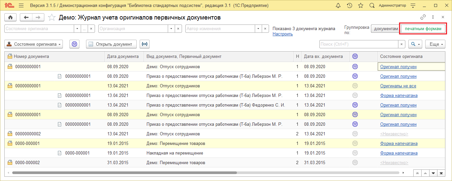Jump to the last row of the list

[441, 173]
